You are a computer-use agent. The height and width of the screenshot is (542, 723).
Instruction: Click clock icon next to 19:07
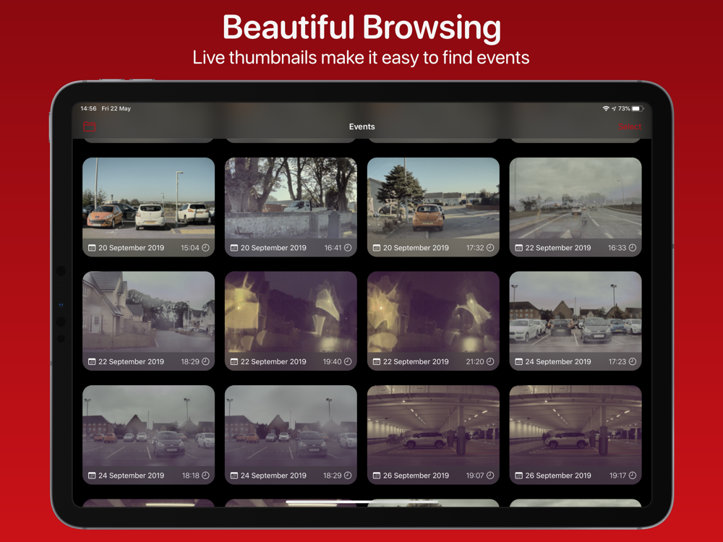(490, 476)
